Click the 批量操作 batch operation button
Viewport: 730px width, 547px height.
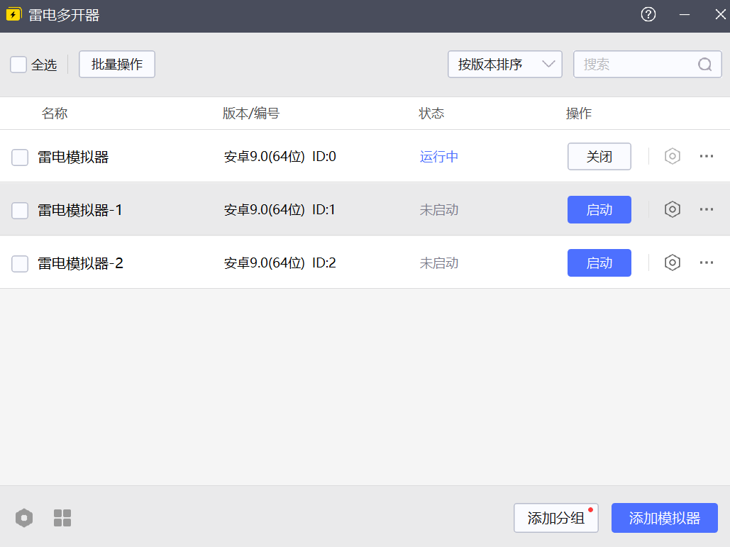(x=117, y=65)
